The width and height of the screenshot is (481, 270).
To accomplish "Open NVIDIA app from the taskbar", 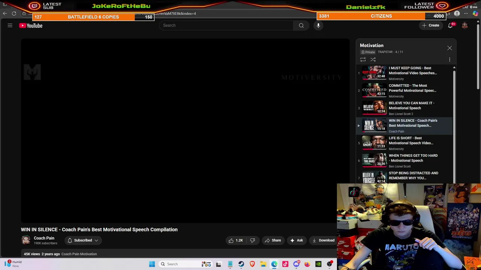I will point(318,264).
